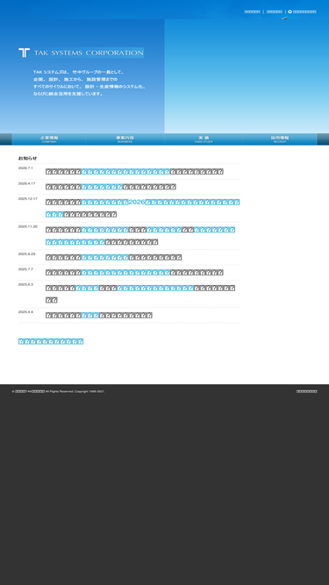This screenshot has width=329, height=585.
Task: Click the circular icon in top-right header link
Action: point(290,11)
